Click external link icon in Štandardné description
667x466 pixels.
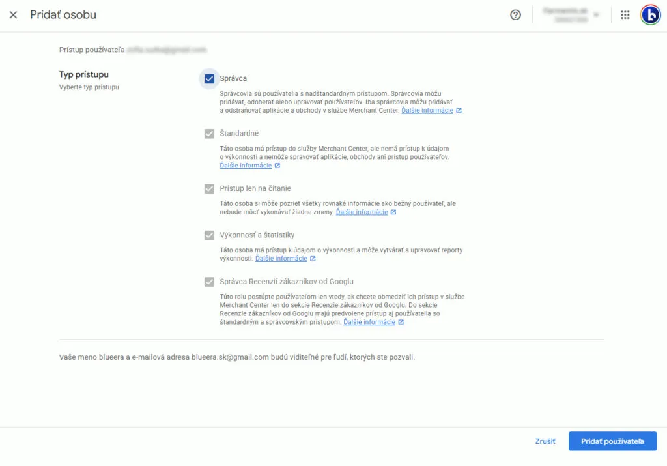point(277,166)
